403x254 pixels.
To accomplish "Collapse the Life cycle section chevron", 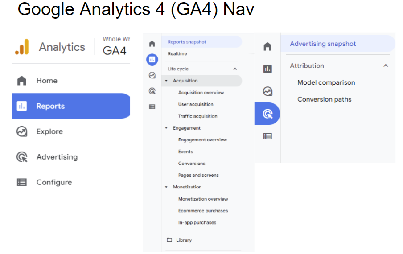I will pos(235,69).
